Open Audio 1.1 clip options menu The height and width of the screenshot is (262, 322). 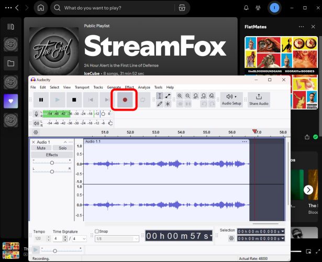click(x=245, y=141)
